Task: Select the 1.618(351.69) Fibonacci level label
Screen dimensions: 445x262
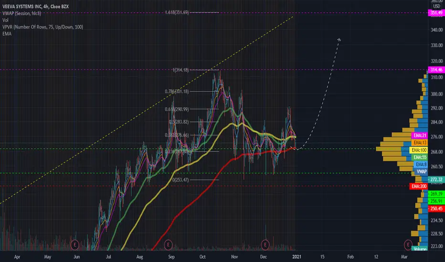Action: click(177, 12)
